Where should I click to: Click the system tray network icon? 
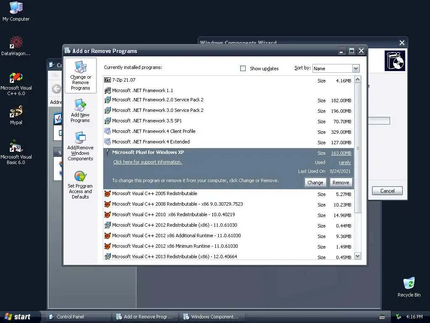pos(398,317)
